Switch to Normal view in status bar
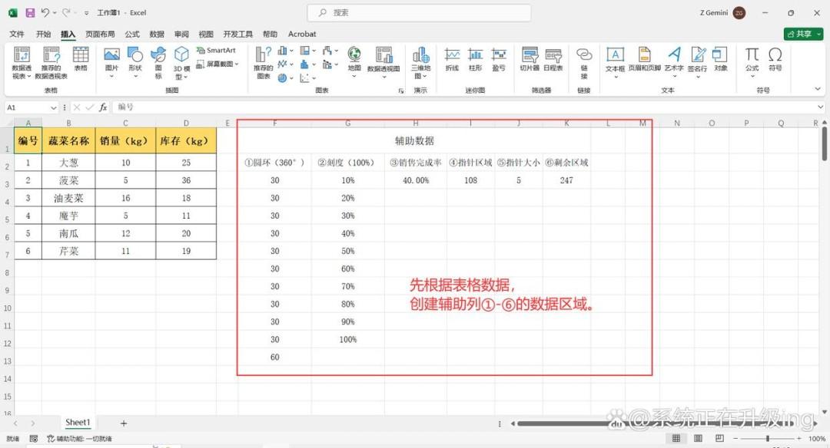Image resolution: width=830 pixels, height=448 pixels. (x=676, y=439)
